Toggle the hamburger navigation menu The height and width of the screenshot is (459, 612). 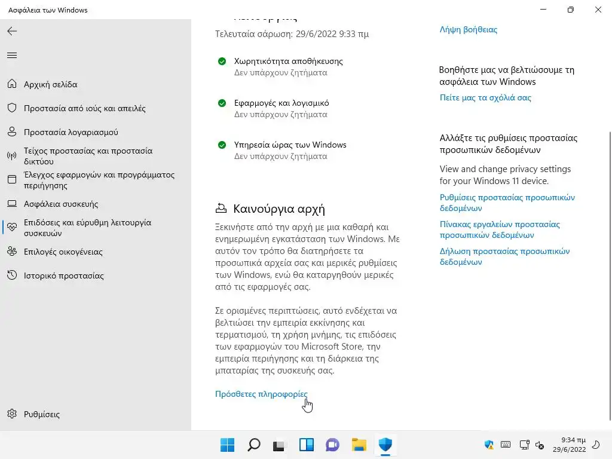(x=12, y=56)
